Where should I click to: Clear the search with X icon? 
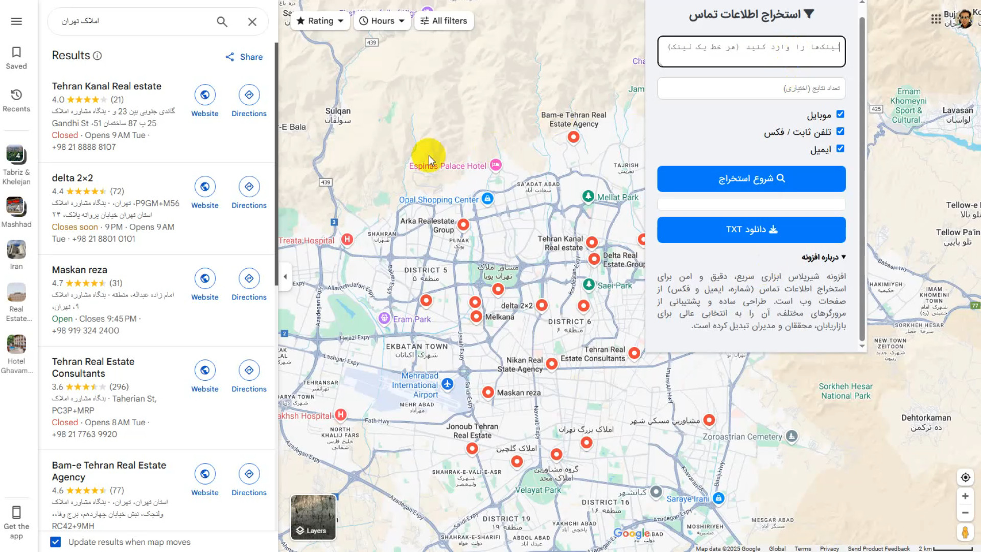pyautogui.click(x=252, y=21)
